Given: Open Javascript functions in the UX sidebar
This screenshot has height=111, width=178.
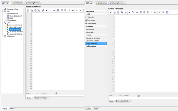Looking at the screenshot, I should (93, 38).
